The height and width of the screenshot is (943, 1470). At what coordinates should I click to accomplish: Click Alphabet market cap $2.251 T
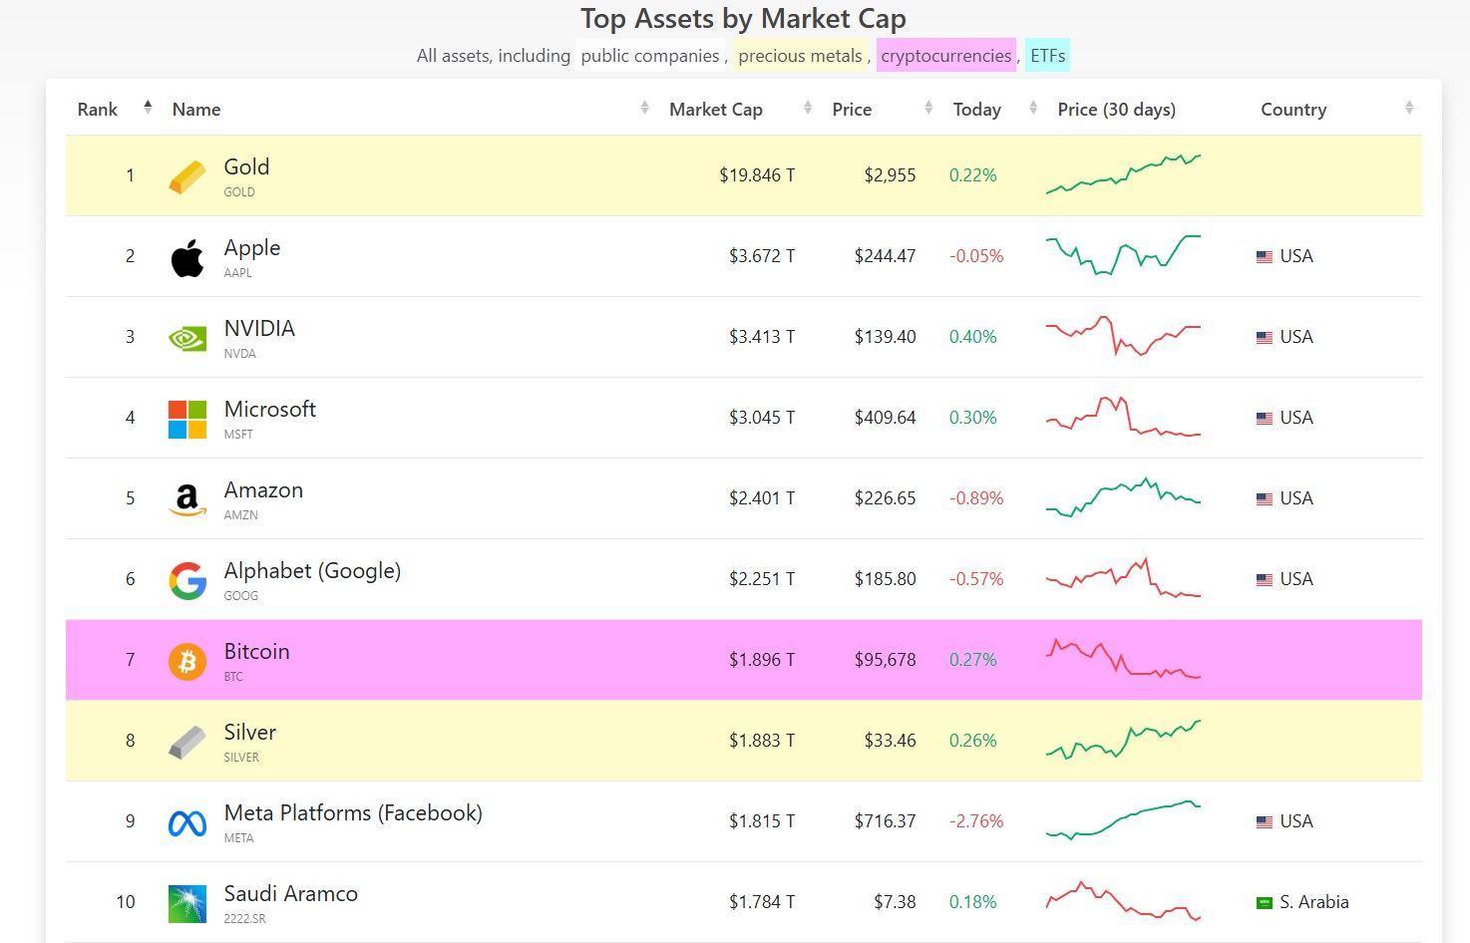point(762,579)
